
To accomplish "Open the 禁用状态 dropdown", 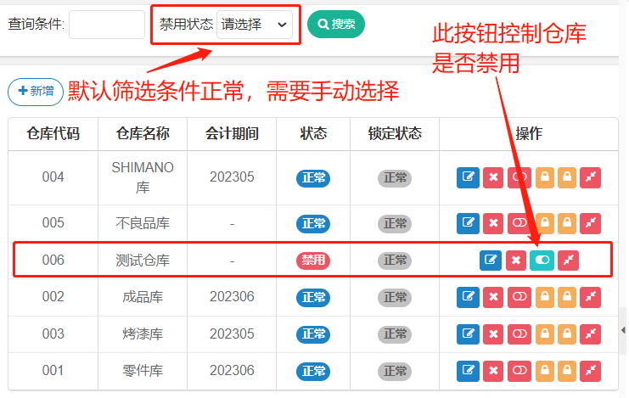I will pos(255,25).
